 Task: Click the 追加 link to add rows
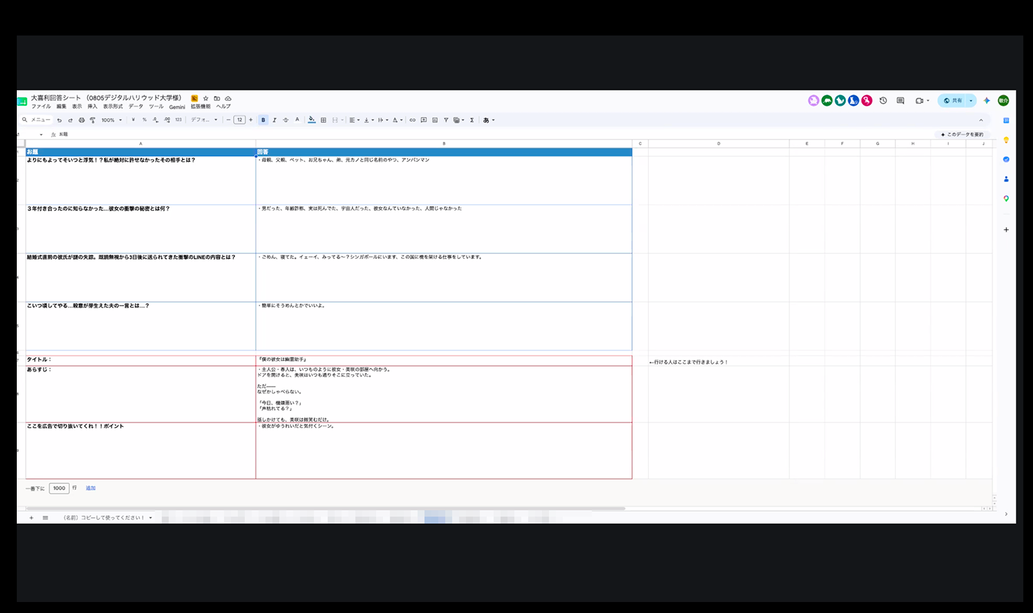point(90,488)
